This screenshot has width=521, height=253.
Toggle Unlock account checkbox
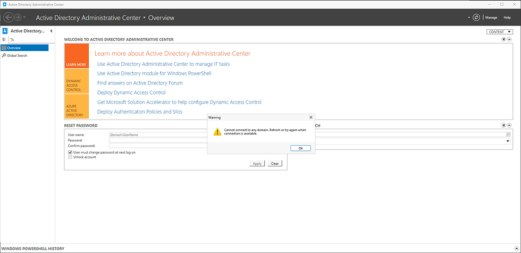[x=70, y=157]
